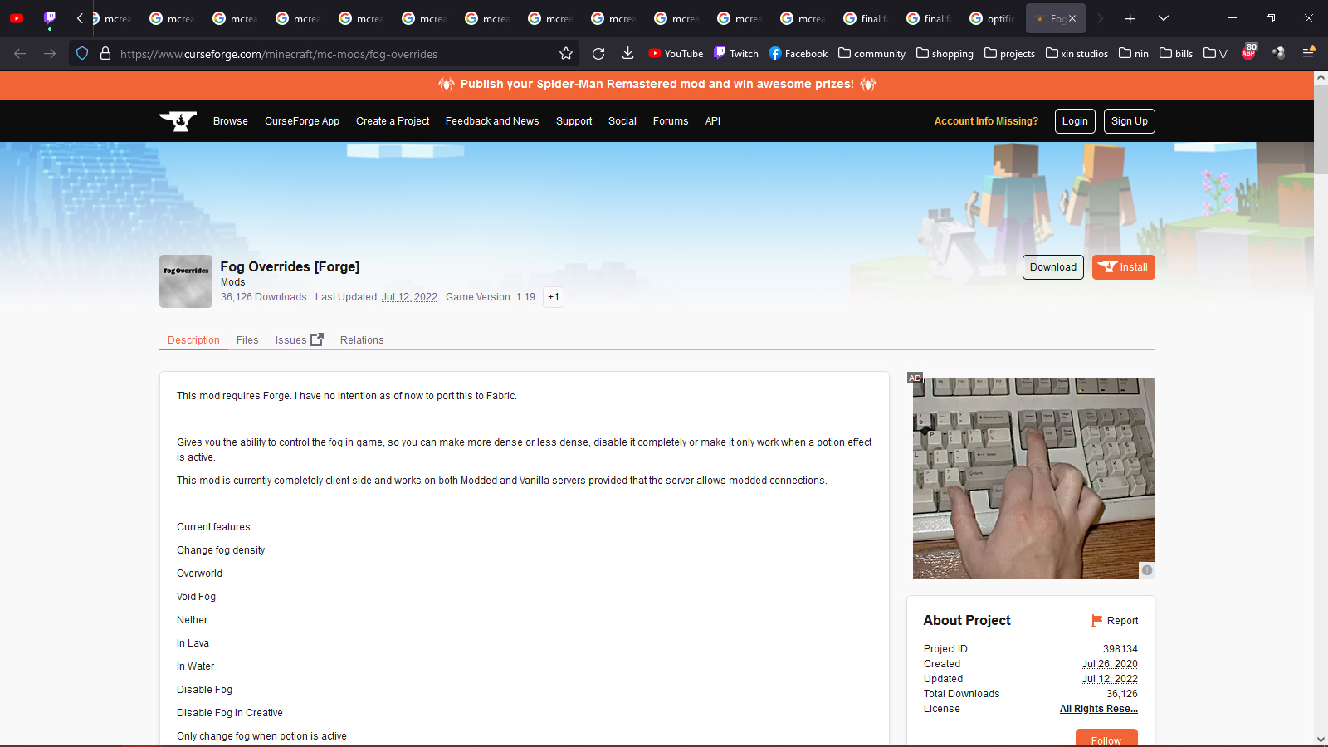Open the Social menu
Viewport: 1328px width, 747px height.
[622, 121]
